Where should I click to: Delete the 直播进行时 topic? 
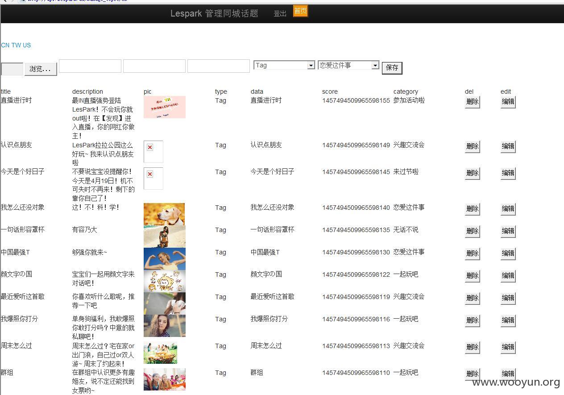tap(472, 102)
